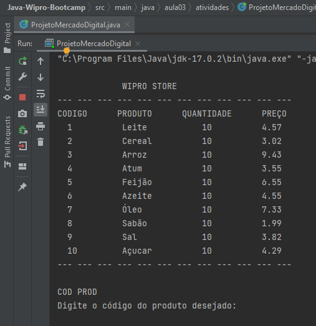Toggle soft-wrap in console output
The height and width of the screenshot is (326, 316).
point(41,93)
